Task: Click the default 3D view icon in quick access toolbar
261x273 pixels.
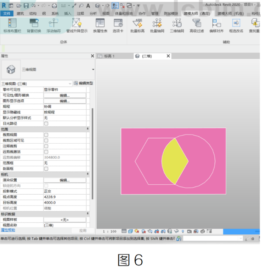Action: coord(97,6)
